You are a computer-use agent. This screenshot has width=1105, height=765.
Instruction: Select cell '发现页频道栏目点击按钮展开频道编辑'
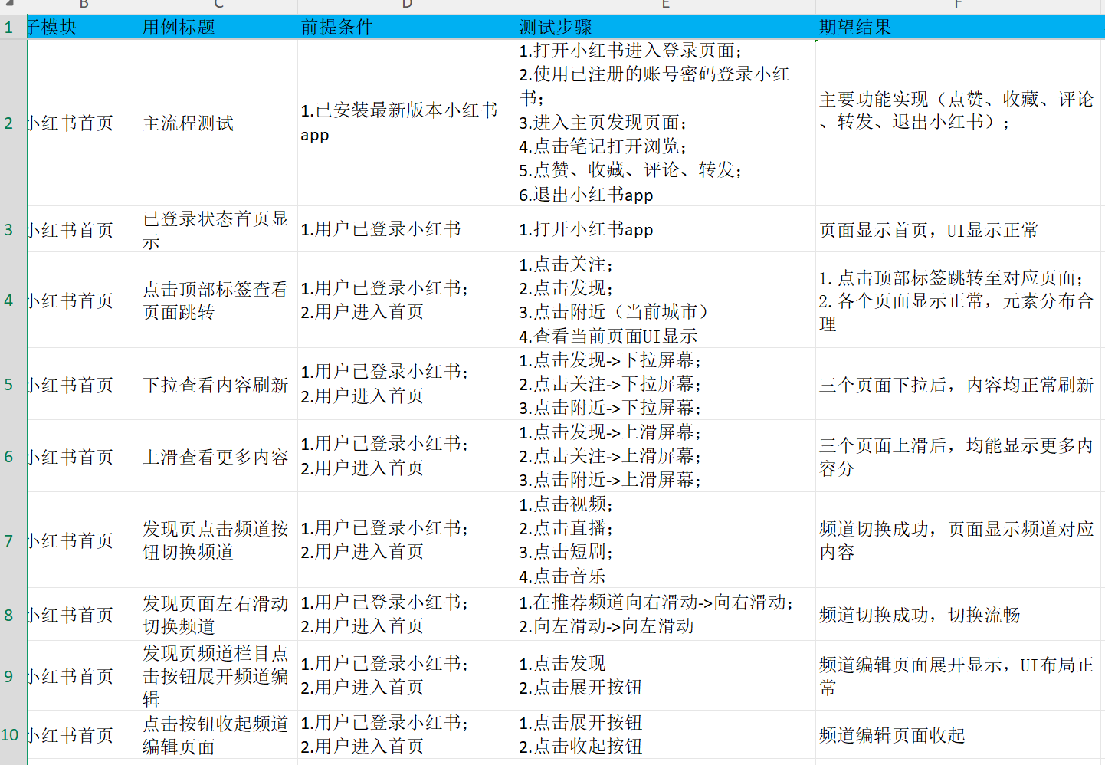pos(218,676)
